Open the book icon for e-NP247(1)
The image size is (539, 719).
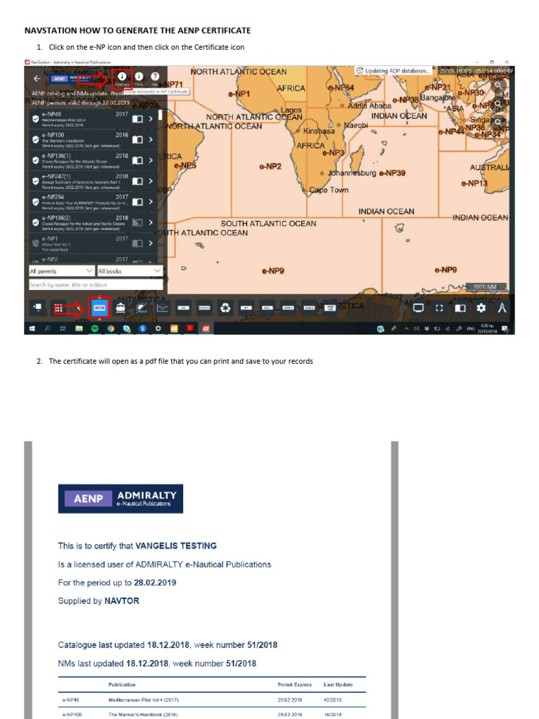coord(138,181)
